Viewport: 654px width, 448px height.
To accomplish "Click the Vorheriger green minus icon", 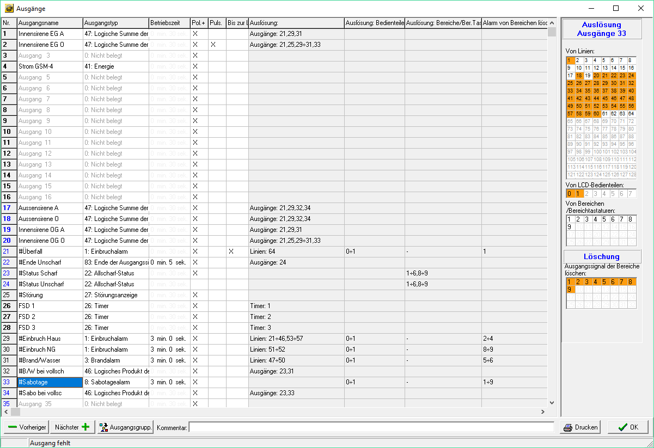I will (13, 427).
